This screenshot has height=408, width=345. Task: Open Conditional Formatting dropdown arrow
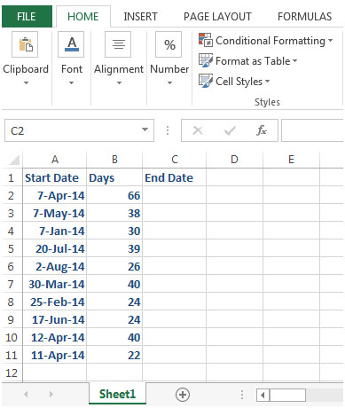click(331, 40)
